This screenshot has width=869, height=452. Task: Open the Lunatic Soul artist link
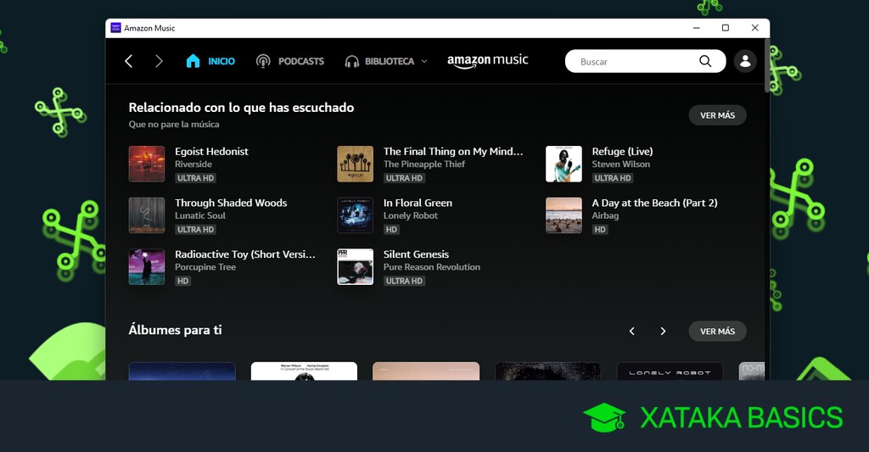click(200, 215)
